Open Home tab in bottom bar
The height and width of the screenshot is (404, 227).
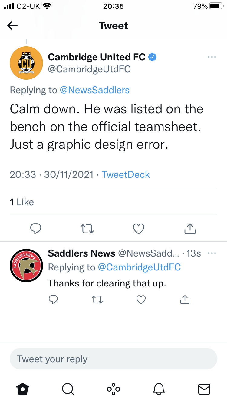pos(23,389)
